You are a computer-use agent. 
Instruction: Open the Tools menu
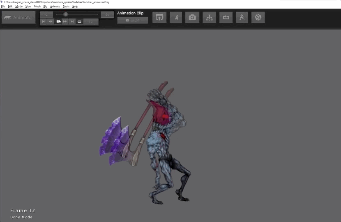[x=66, y=7]
